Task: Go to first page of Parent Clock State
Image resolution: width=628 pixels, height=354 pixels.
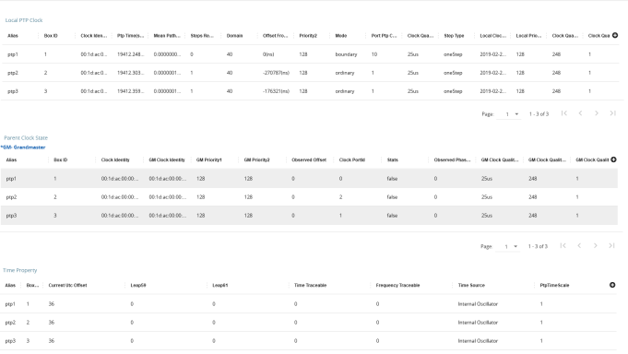Action: 563,245
